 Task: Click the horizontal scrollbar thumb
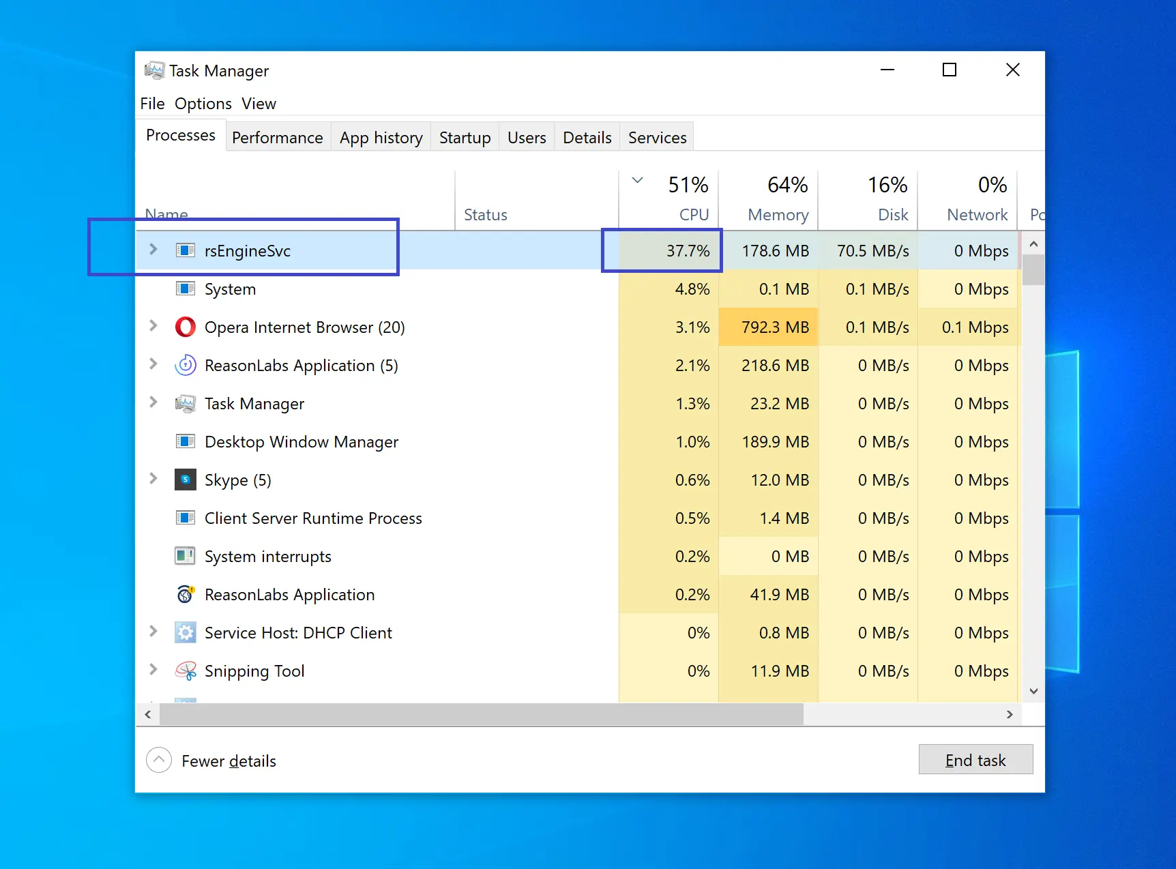point(481,715)
